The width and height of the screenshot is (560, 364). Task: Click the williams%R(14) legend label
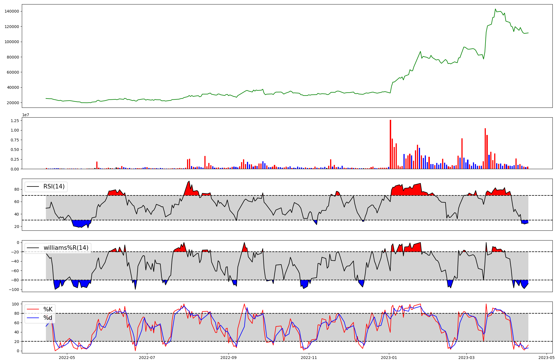(66, 248)
